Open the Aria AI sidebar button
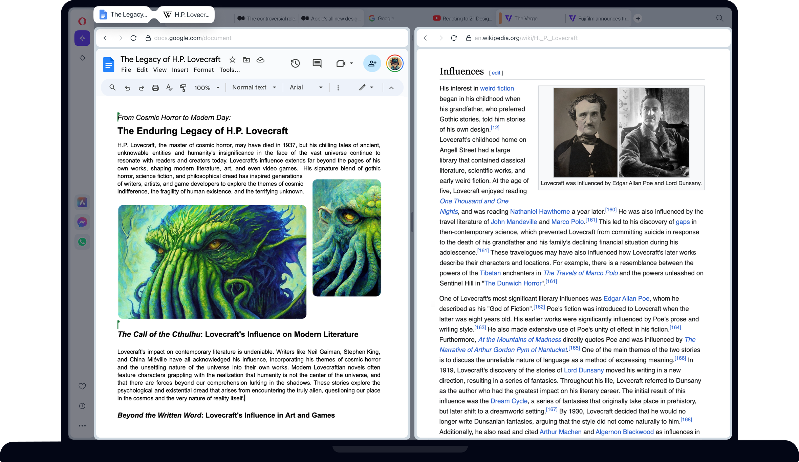The height and width of the screenshot is (462, 799). [82, 38]
